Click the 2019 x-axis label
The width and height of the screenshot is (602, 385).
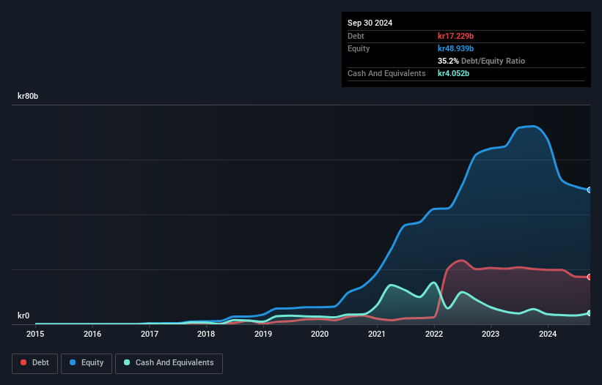coord(263,334)
